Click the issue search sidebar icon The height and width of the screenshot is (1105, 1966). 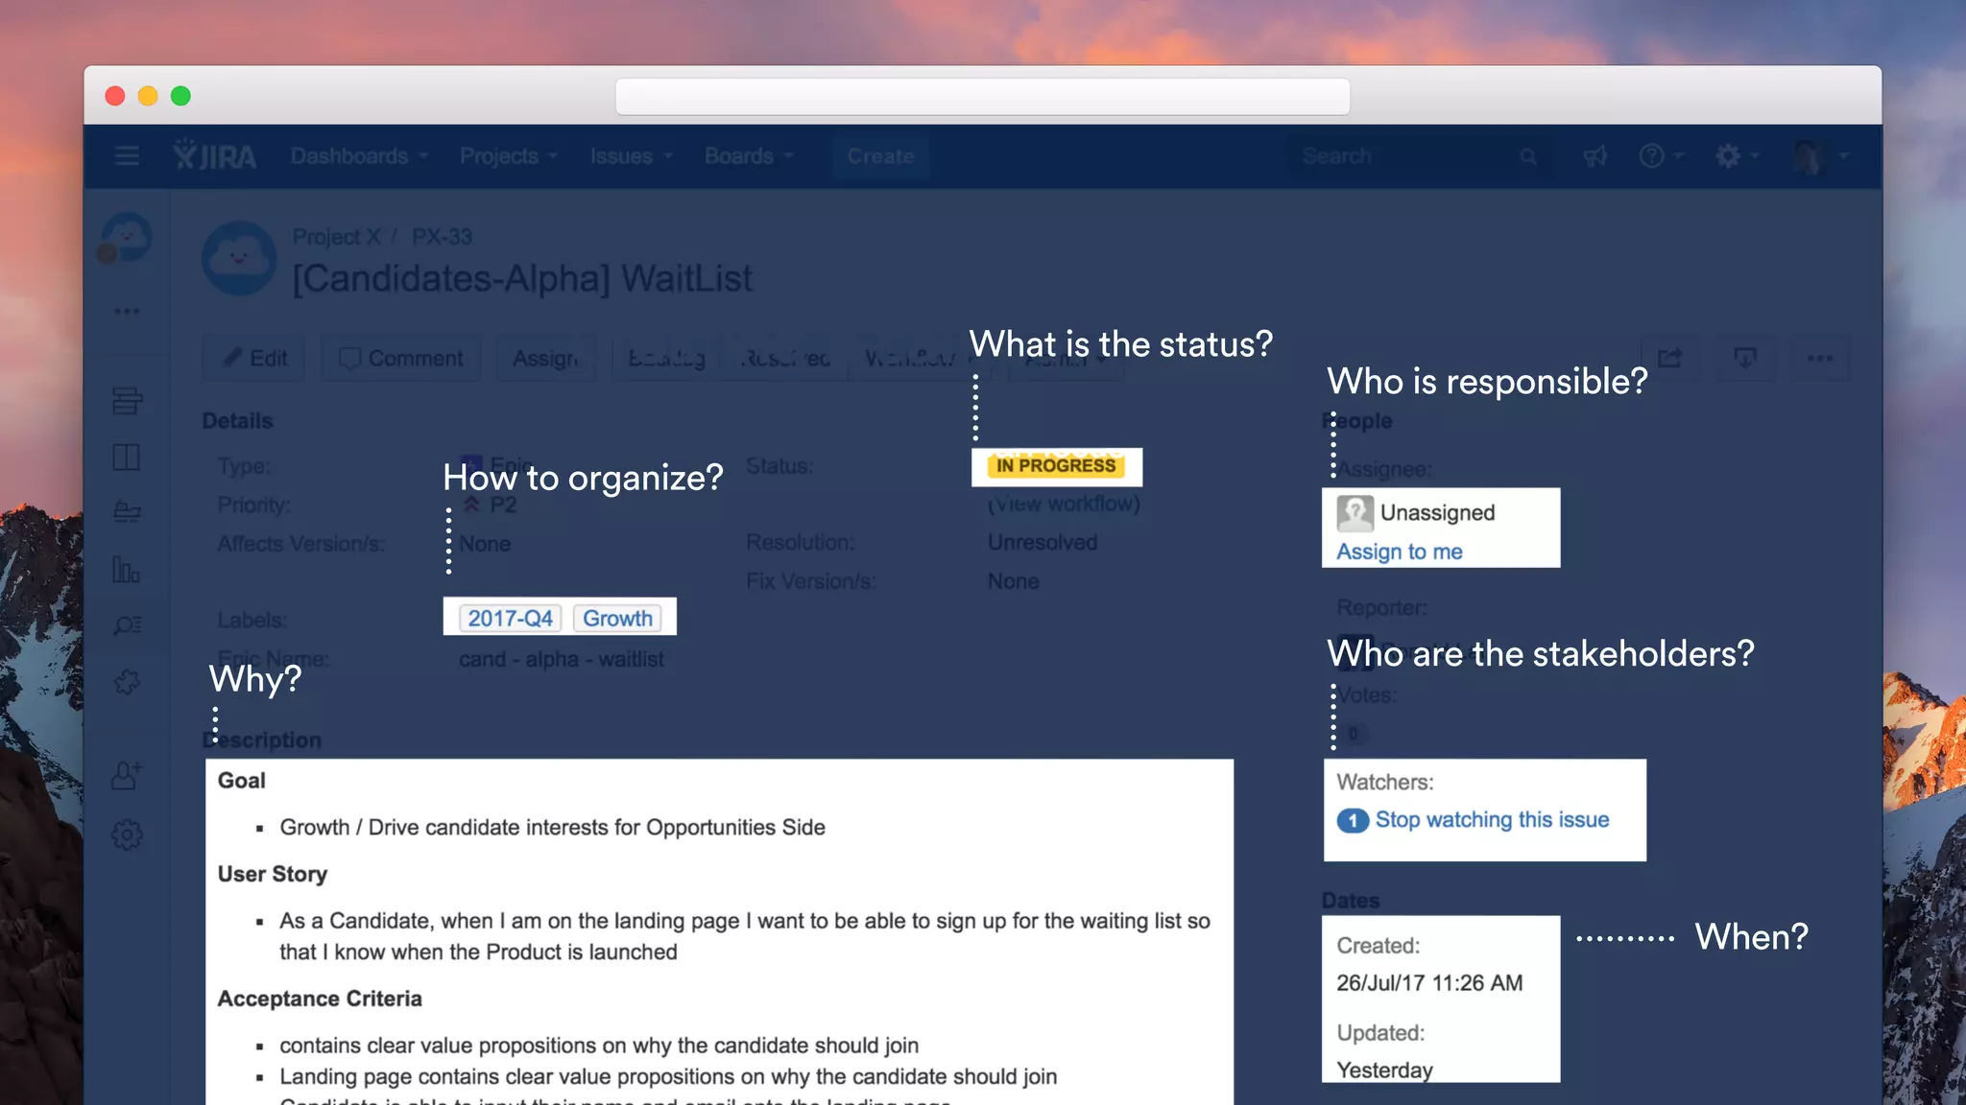(127, 625)
